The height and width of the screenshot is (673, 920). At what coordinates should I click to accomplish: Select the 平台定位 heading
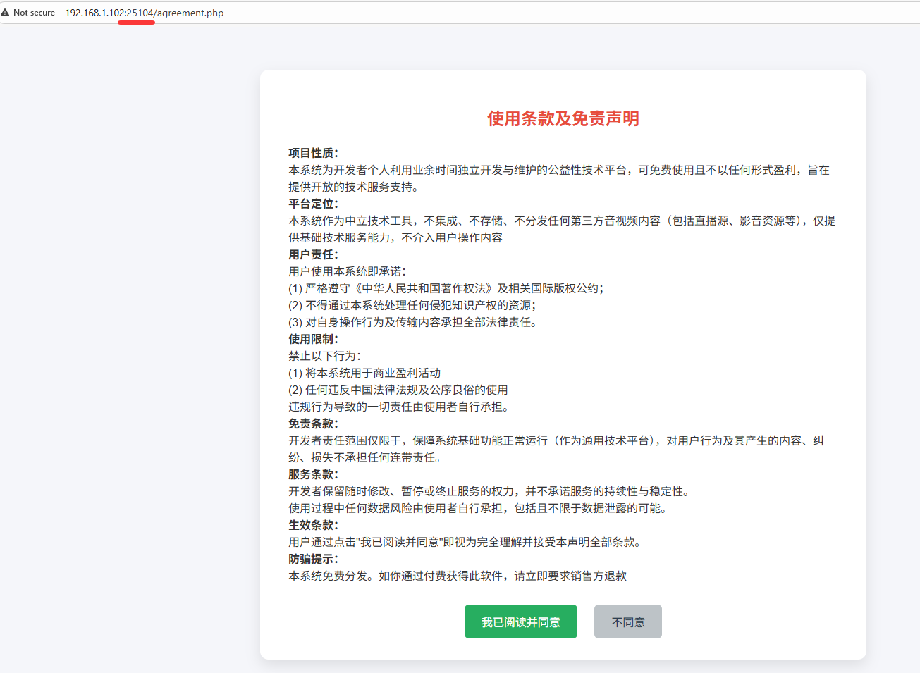point(313,204)
